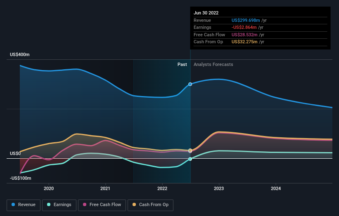339x216 pixels.
Task: Click the Jun 30 2022 tooltip date
Action: coord(206,13)
